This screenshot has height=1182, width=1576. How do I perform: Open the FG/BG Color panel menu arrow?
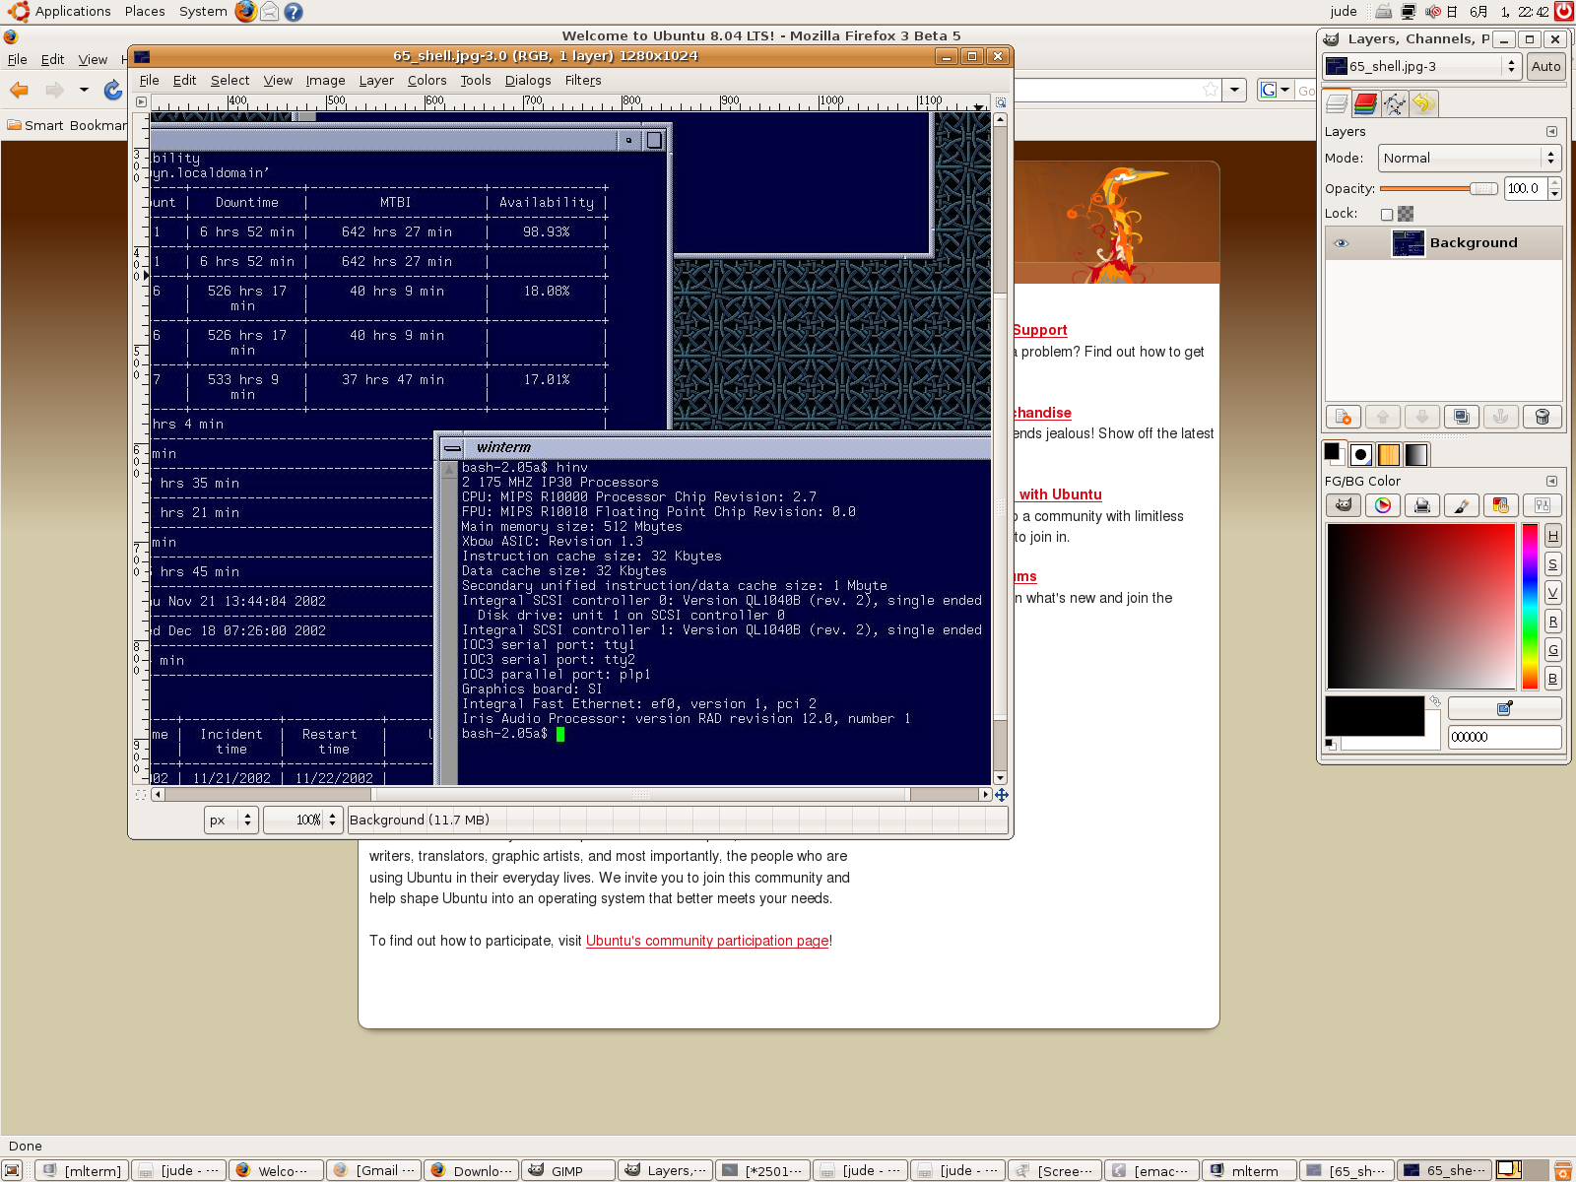point(1551,481)
